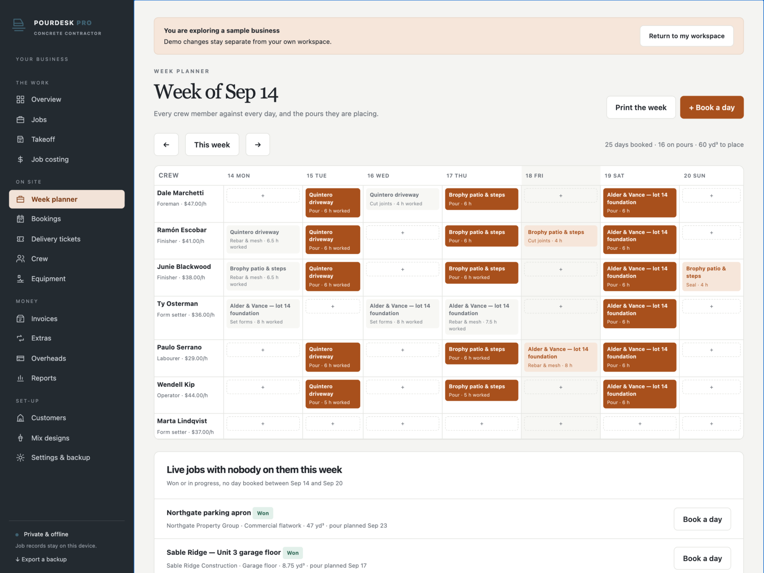Open Junie Blackwood's Sunday Seal booking
Image resolution: width=764 pixels, height=573 pixels.
click(711, 277)
